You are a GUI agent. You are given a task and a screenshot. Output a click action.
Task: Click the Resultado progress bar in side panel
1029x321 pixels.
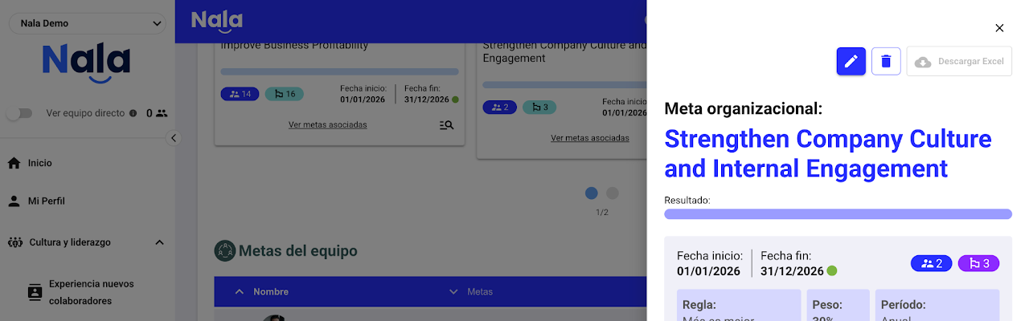pos(838,214)
